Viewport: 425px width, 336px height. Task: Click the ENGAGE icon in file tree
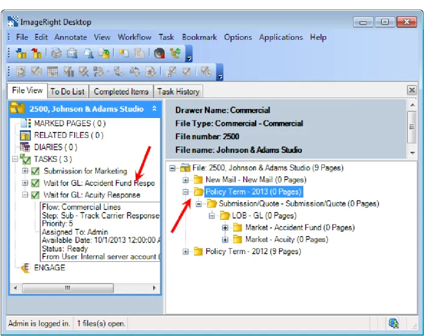point(25,268)
